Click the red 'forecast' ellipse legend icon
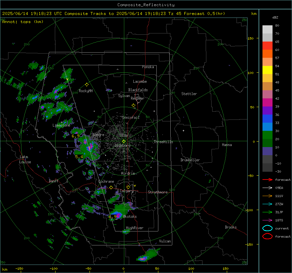This screenshot has width=292, height=273. pyautogui.click(x=267, y=236)
